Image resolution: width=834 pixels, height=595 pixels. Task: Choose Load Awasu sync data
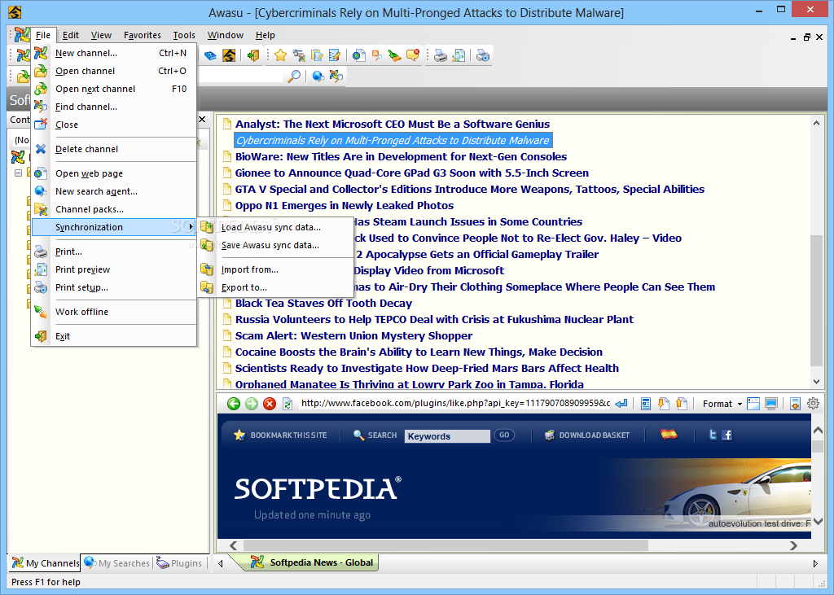[270, 227]
